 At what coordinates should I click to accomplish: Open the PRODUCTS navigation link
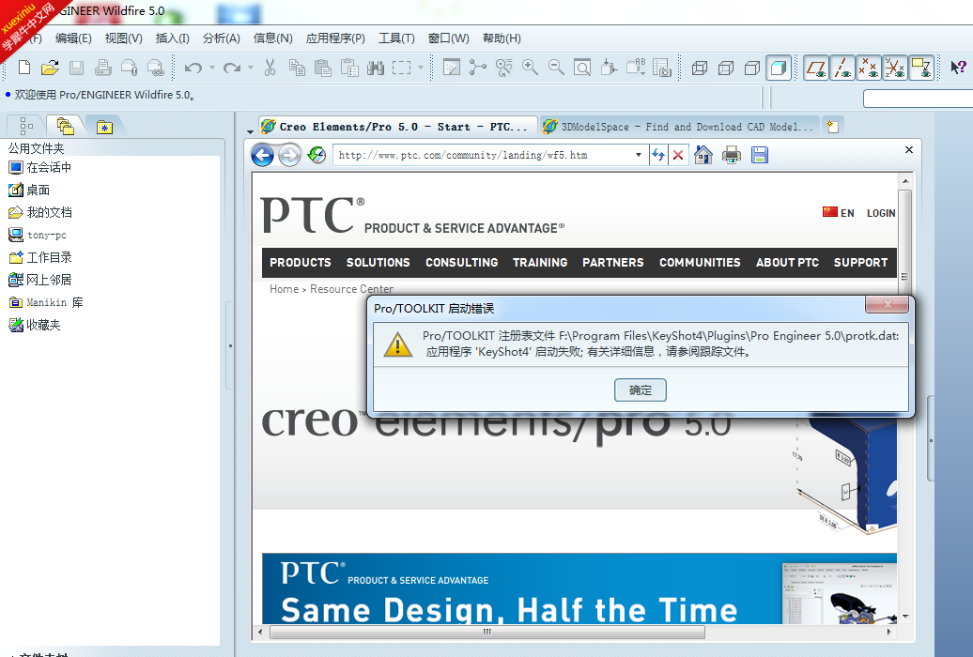[x=301, y=263]
